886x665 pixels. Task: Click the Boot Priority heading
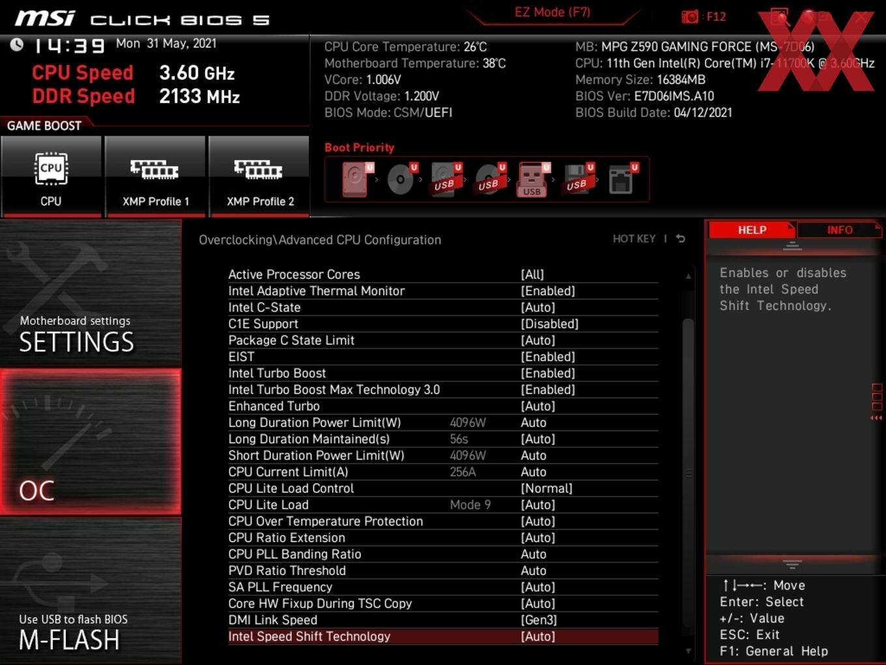360,147
